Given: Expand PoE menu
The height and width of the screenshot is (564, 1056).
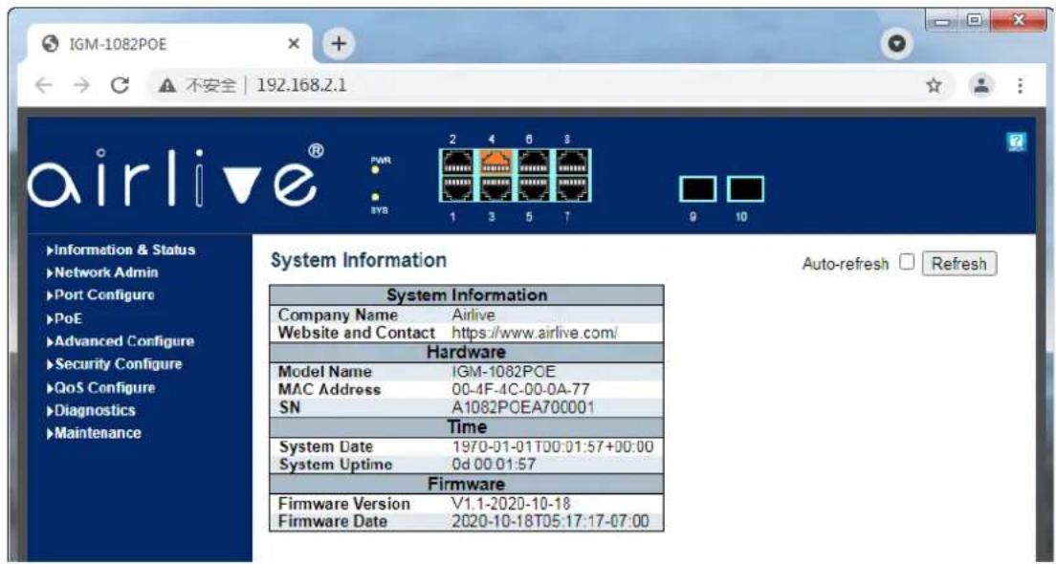Looking at the screenshot, I should point(65,319).
